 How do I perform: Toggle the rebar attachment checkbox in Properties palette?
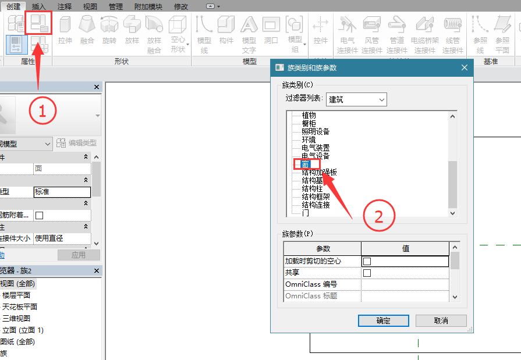click(39, 216)
